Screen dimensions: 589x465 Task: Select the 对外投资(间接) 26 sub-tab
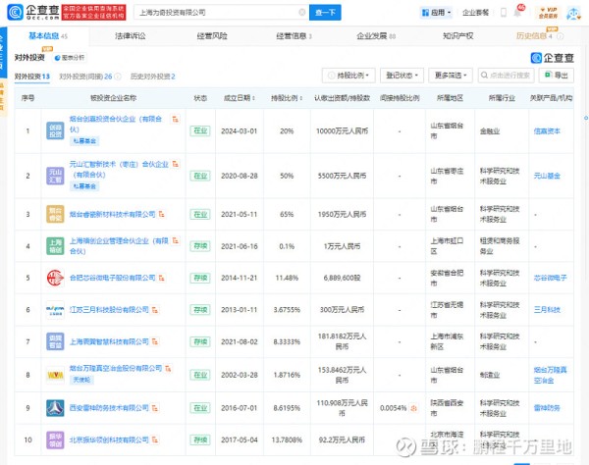(85, 77)
